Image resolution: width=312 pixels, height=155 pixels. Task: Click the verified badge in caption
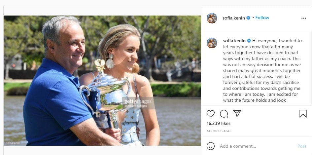coord(249,41)
